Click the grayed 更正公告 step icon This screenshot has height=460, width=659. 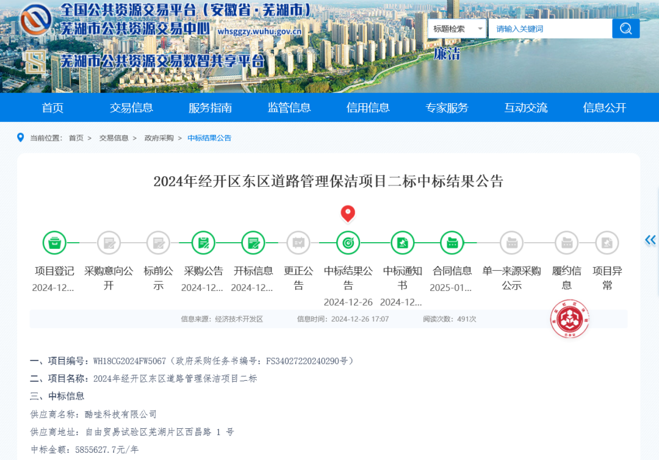[x=298, y=243]
